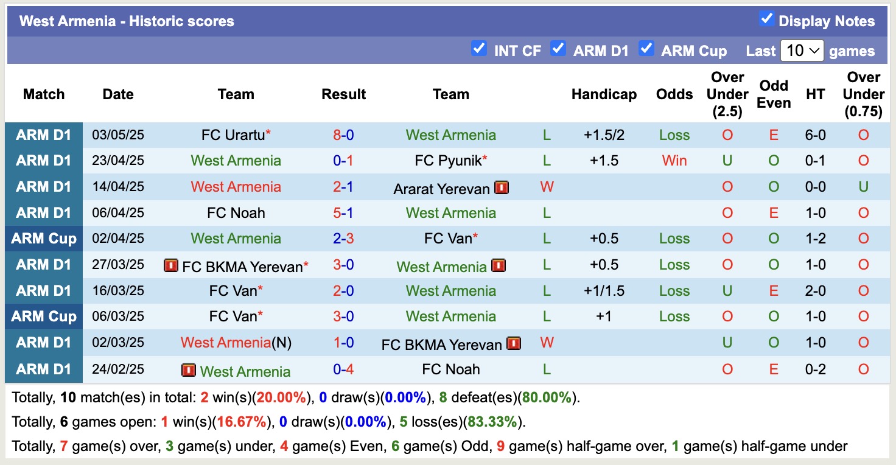Click the Win odds entry in the FC Pyunik row
The image size is (896, 465).
point(674,161)
